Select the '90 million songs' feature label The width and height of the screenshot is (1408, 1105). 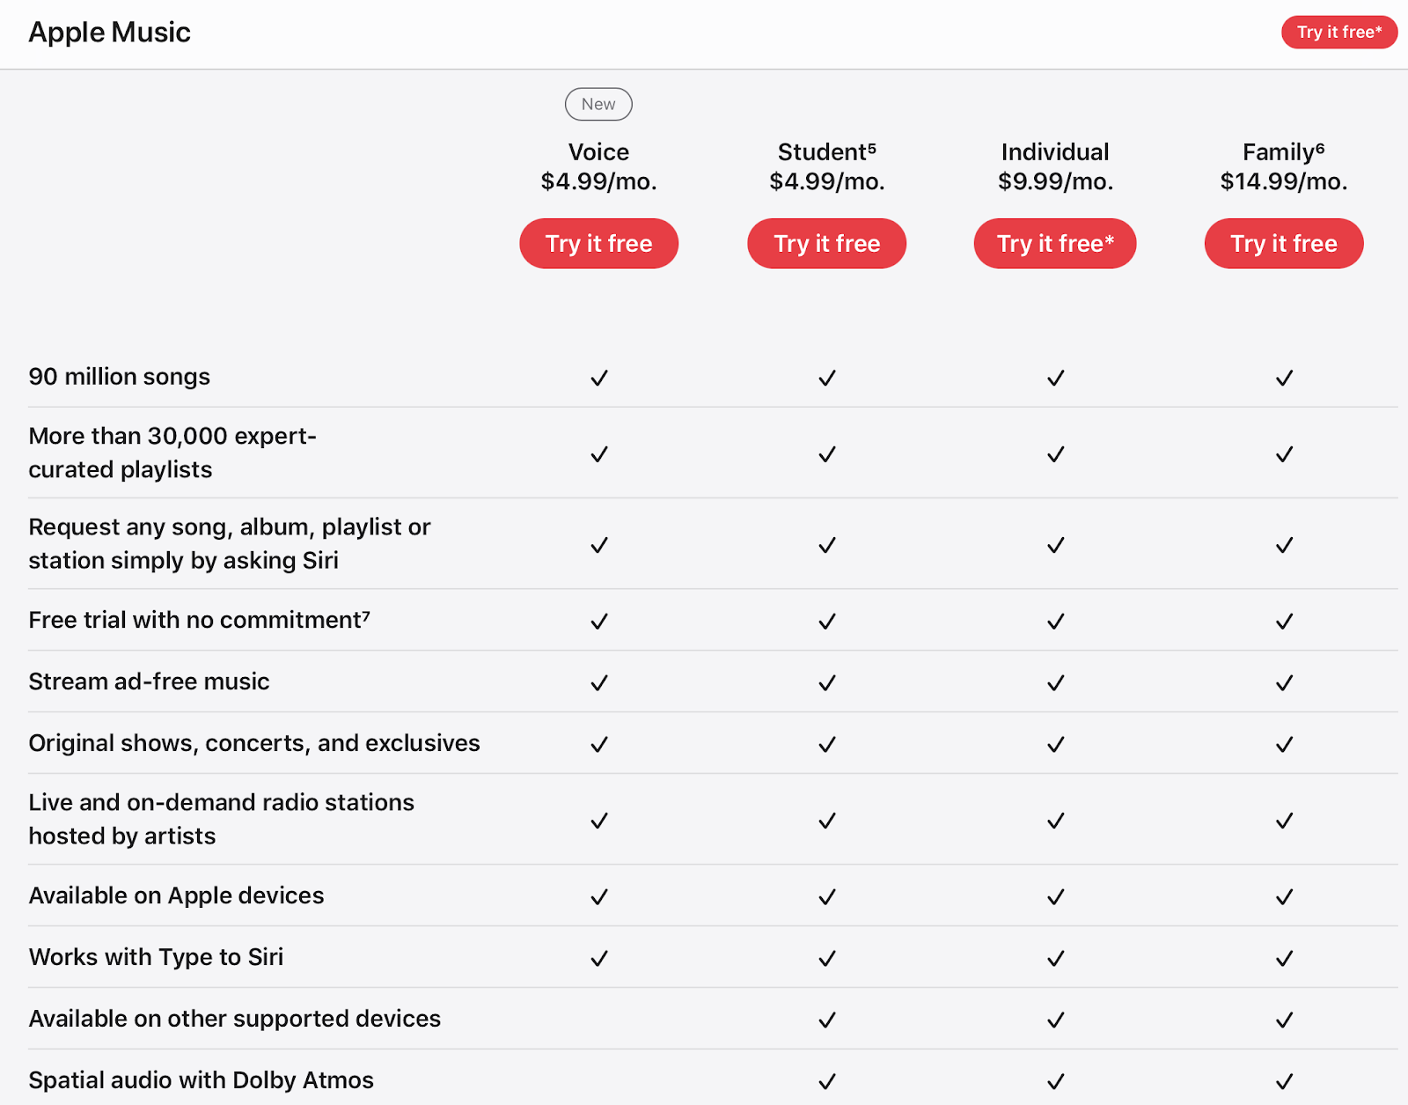point(119,377)
